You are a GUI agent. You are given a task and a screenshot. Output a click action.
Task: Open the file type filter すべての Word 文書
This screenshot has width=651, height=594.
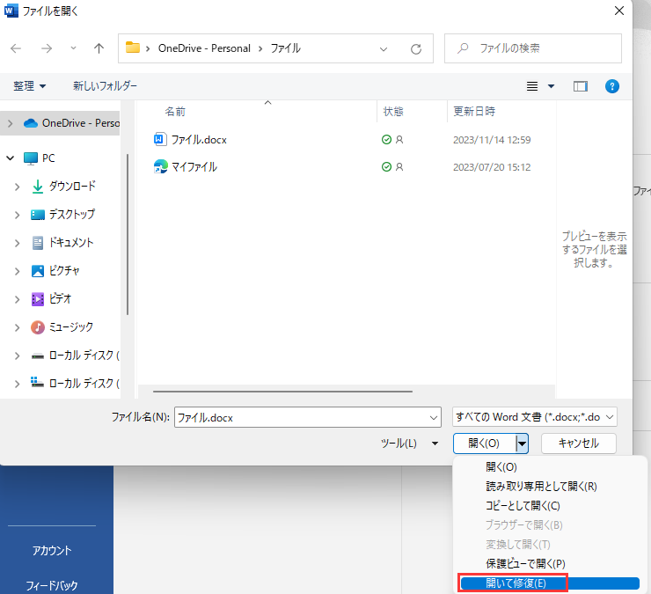click(x=535, y=417)
